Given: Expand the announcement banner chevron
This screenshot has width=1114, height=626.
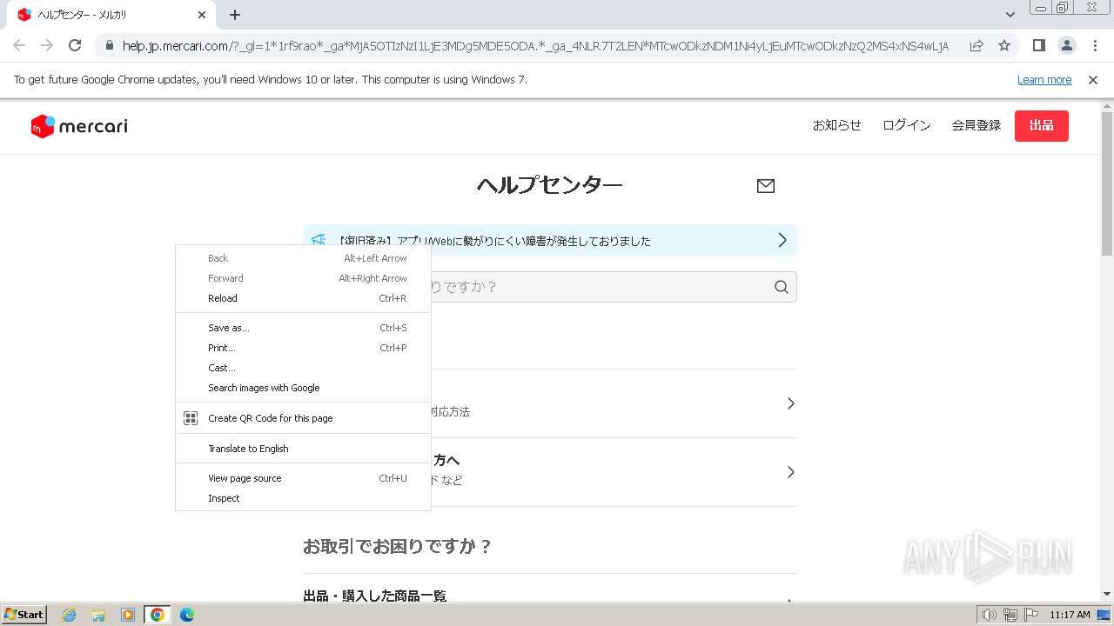Looking at the screenshot, I should [x=782, y=240].
